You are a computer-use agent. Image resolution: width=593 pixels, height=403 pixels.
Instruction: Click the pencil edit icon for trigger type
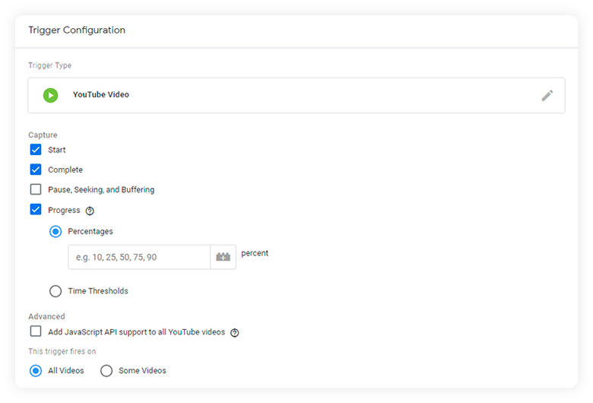547,95
